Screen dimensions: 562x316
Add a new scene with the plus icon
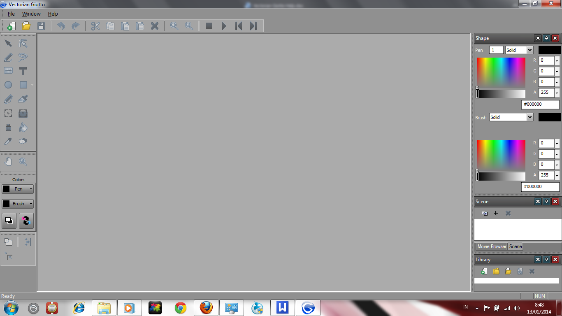(496, 213)
